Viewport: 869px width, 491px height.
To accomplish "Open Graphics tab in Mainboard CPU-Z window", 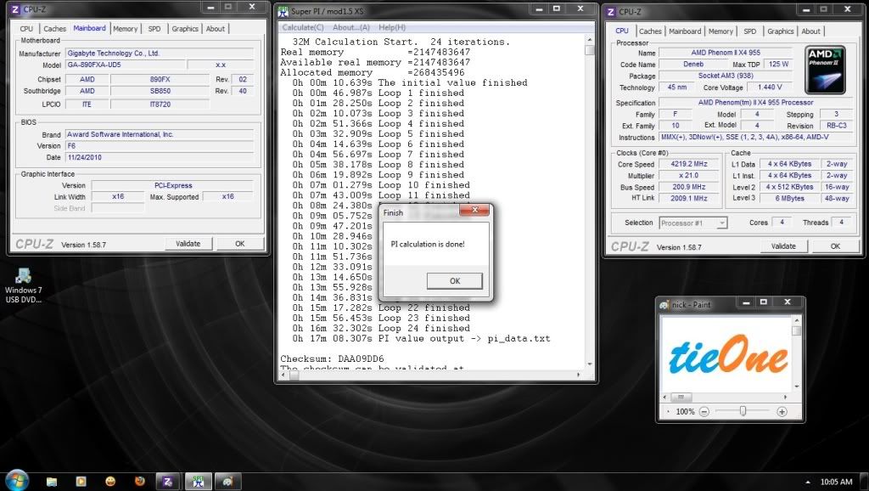I will (x=184, y=29).
